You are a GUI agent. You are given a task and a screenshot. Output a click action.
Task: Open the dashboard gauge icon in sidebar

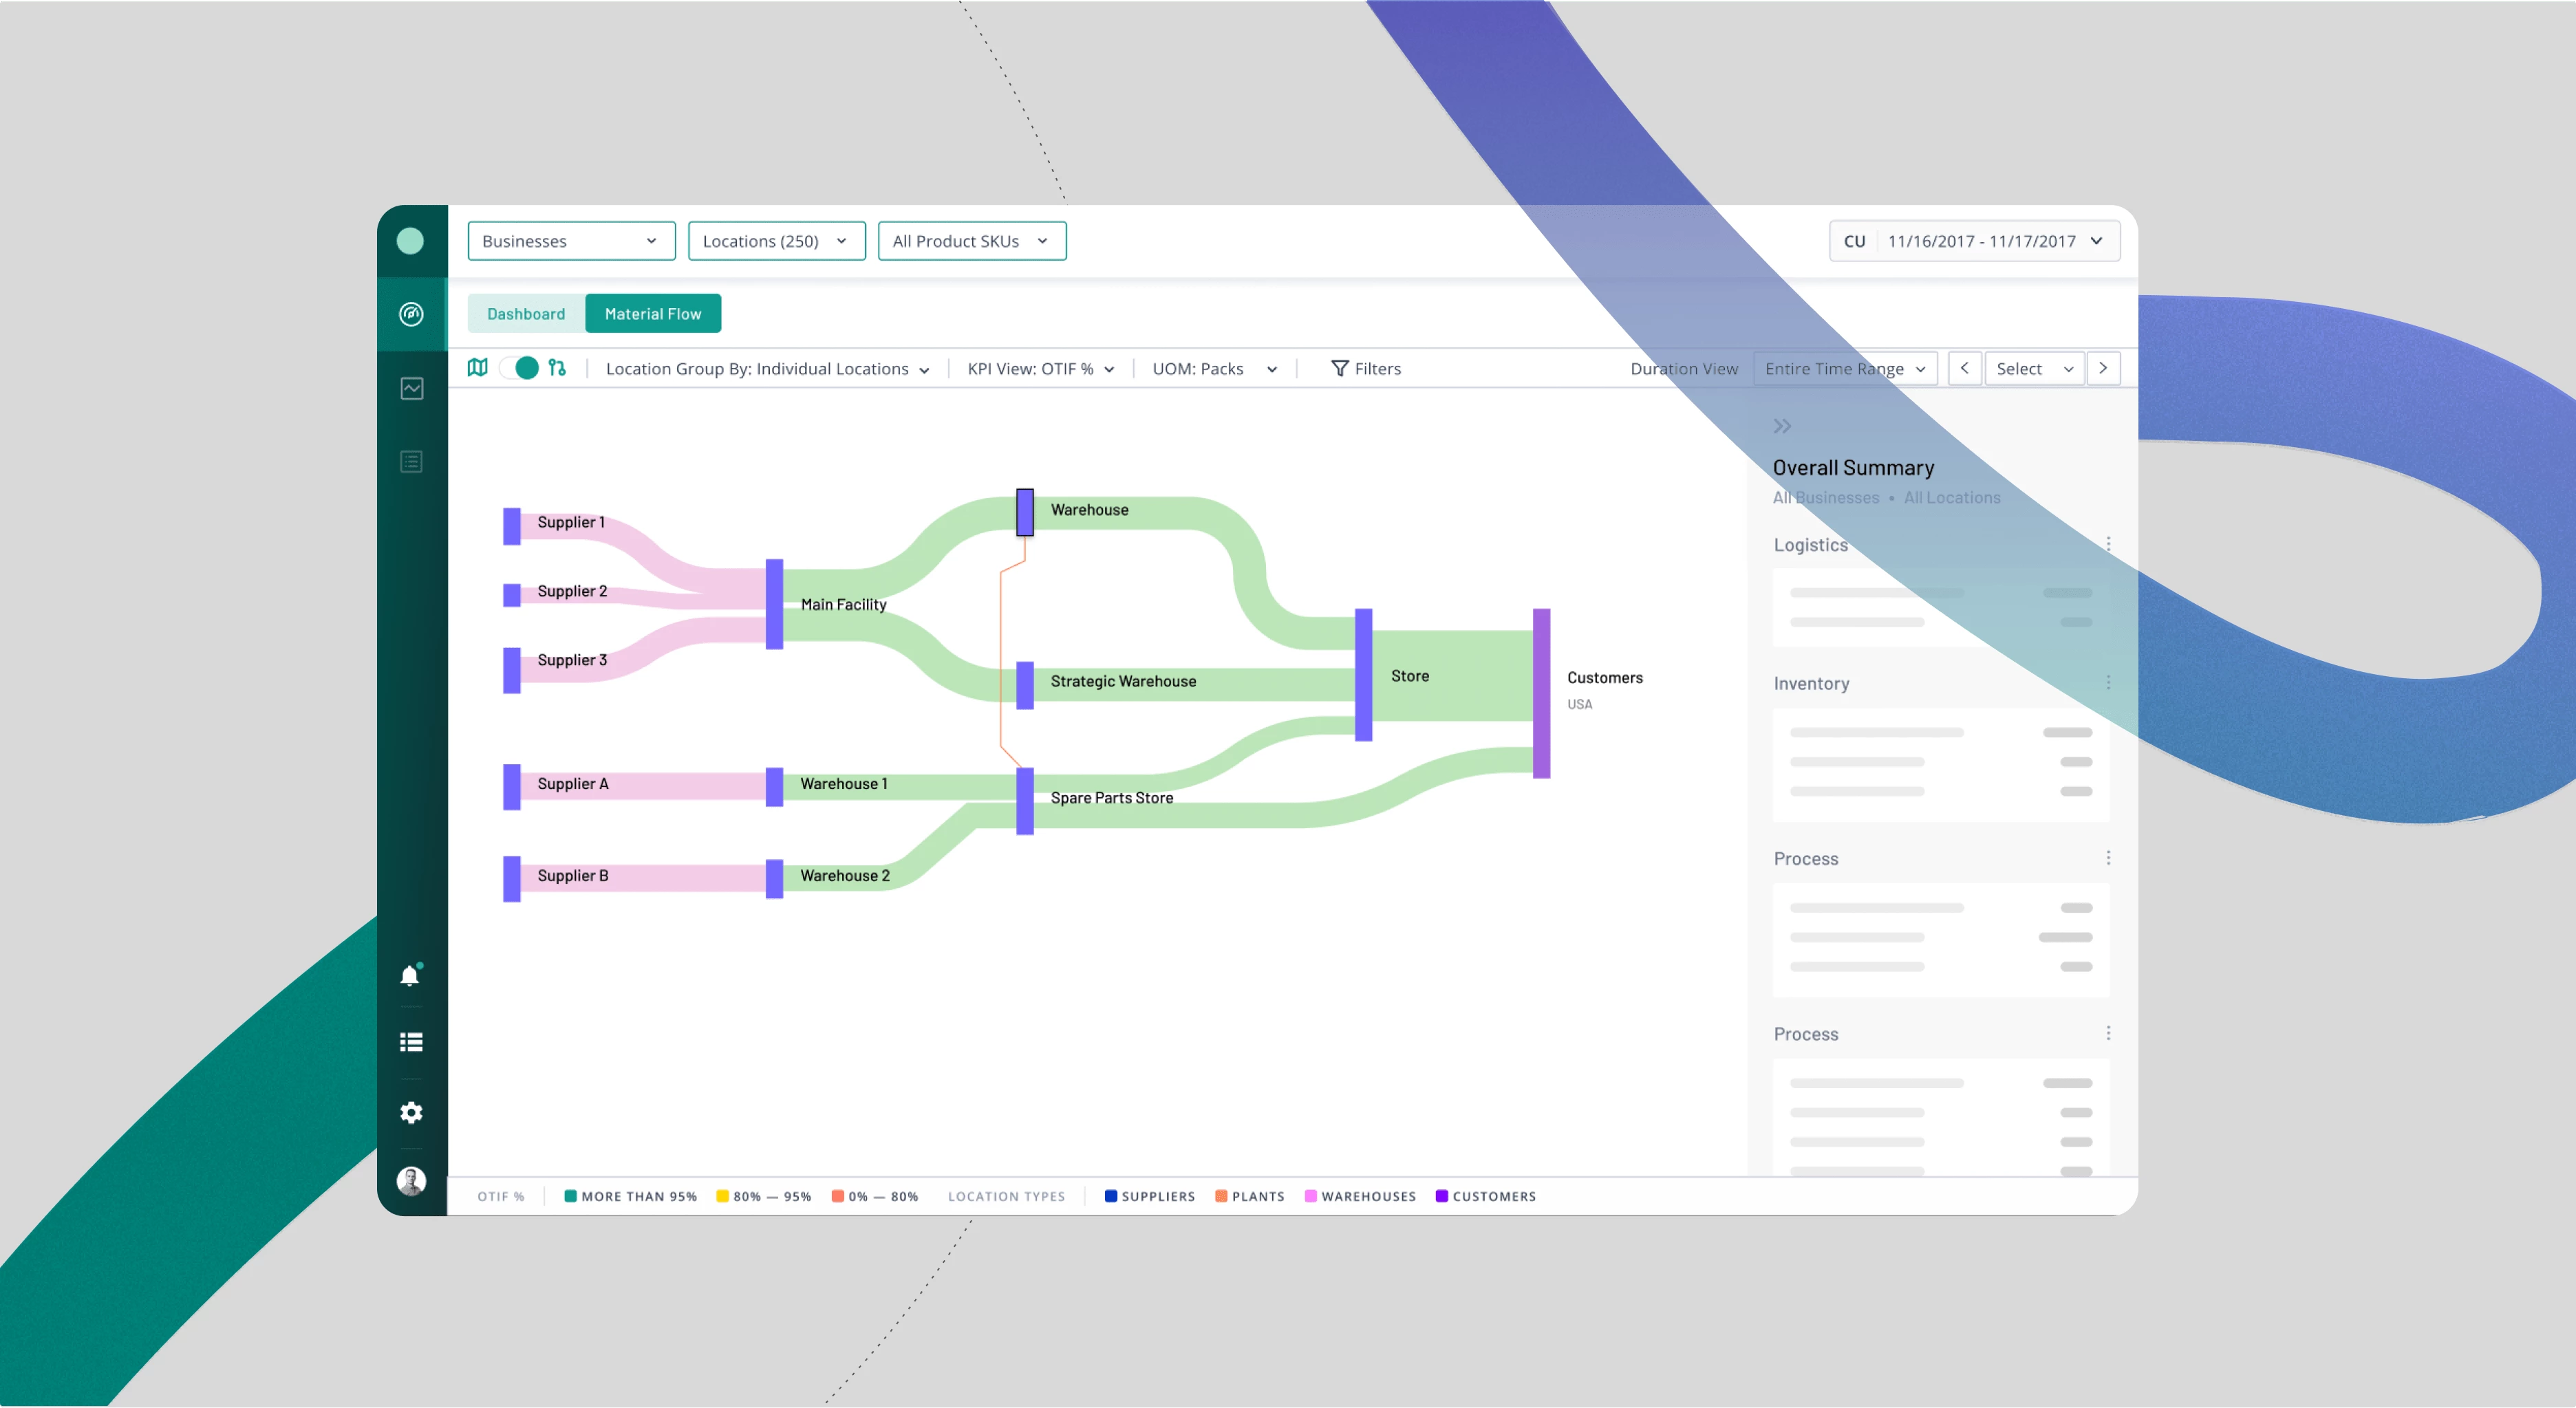coord(411,314)
